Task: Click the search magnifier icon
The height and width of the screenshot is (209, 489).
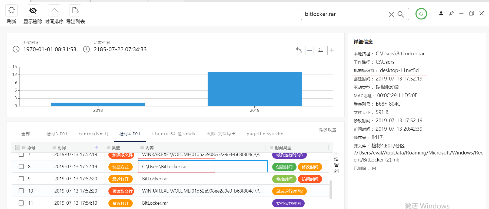Action: (401, 14)
